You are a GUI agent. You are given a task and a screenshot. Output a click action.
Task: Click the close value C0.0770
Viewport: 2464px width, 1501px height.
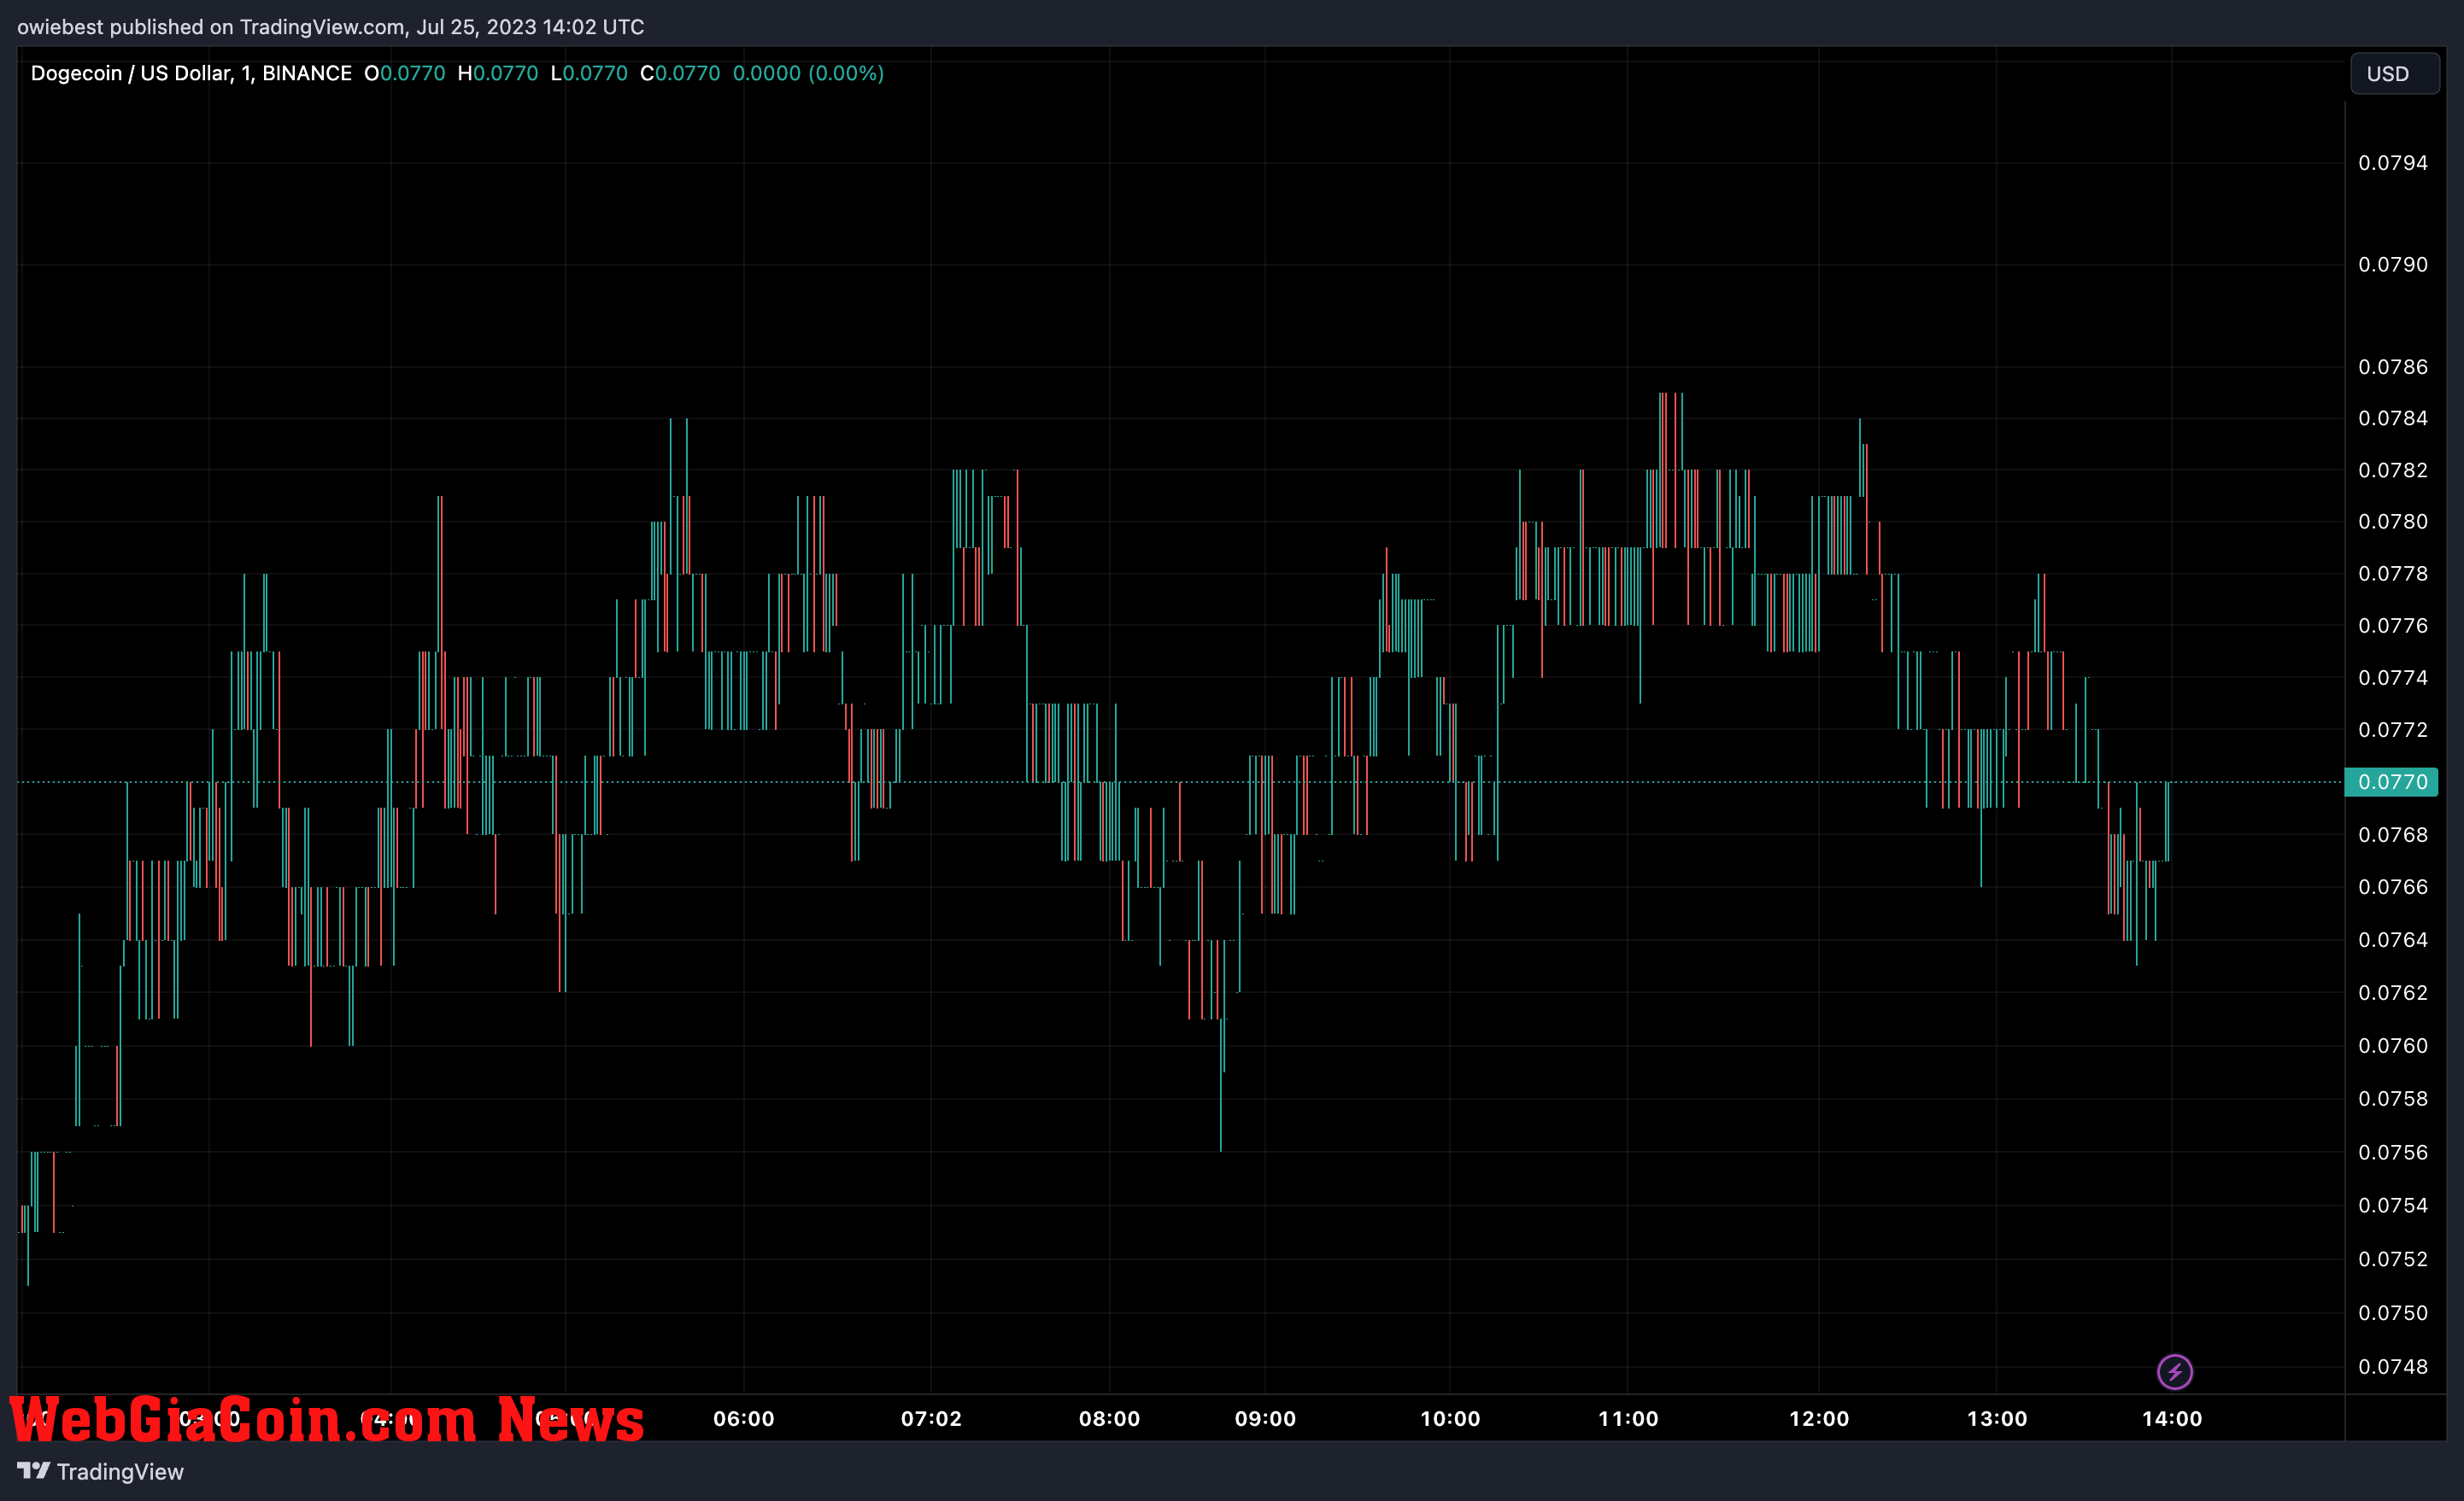680,73
